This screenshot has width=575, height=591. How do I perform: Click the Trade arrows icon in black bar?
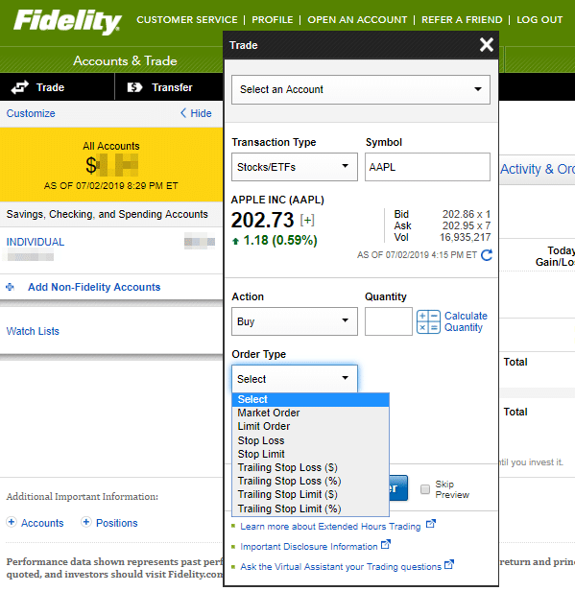(19, 87)
